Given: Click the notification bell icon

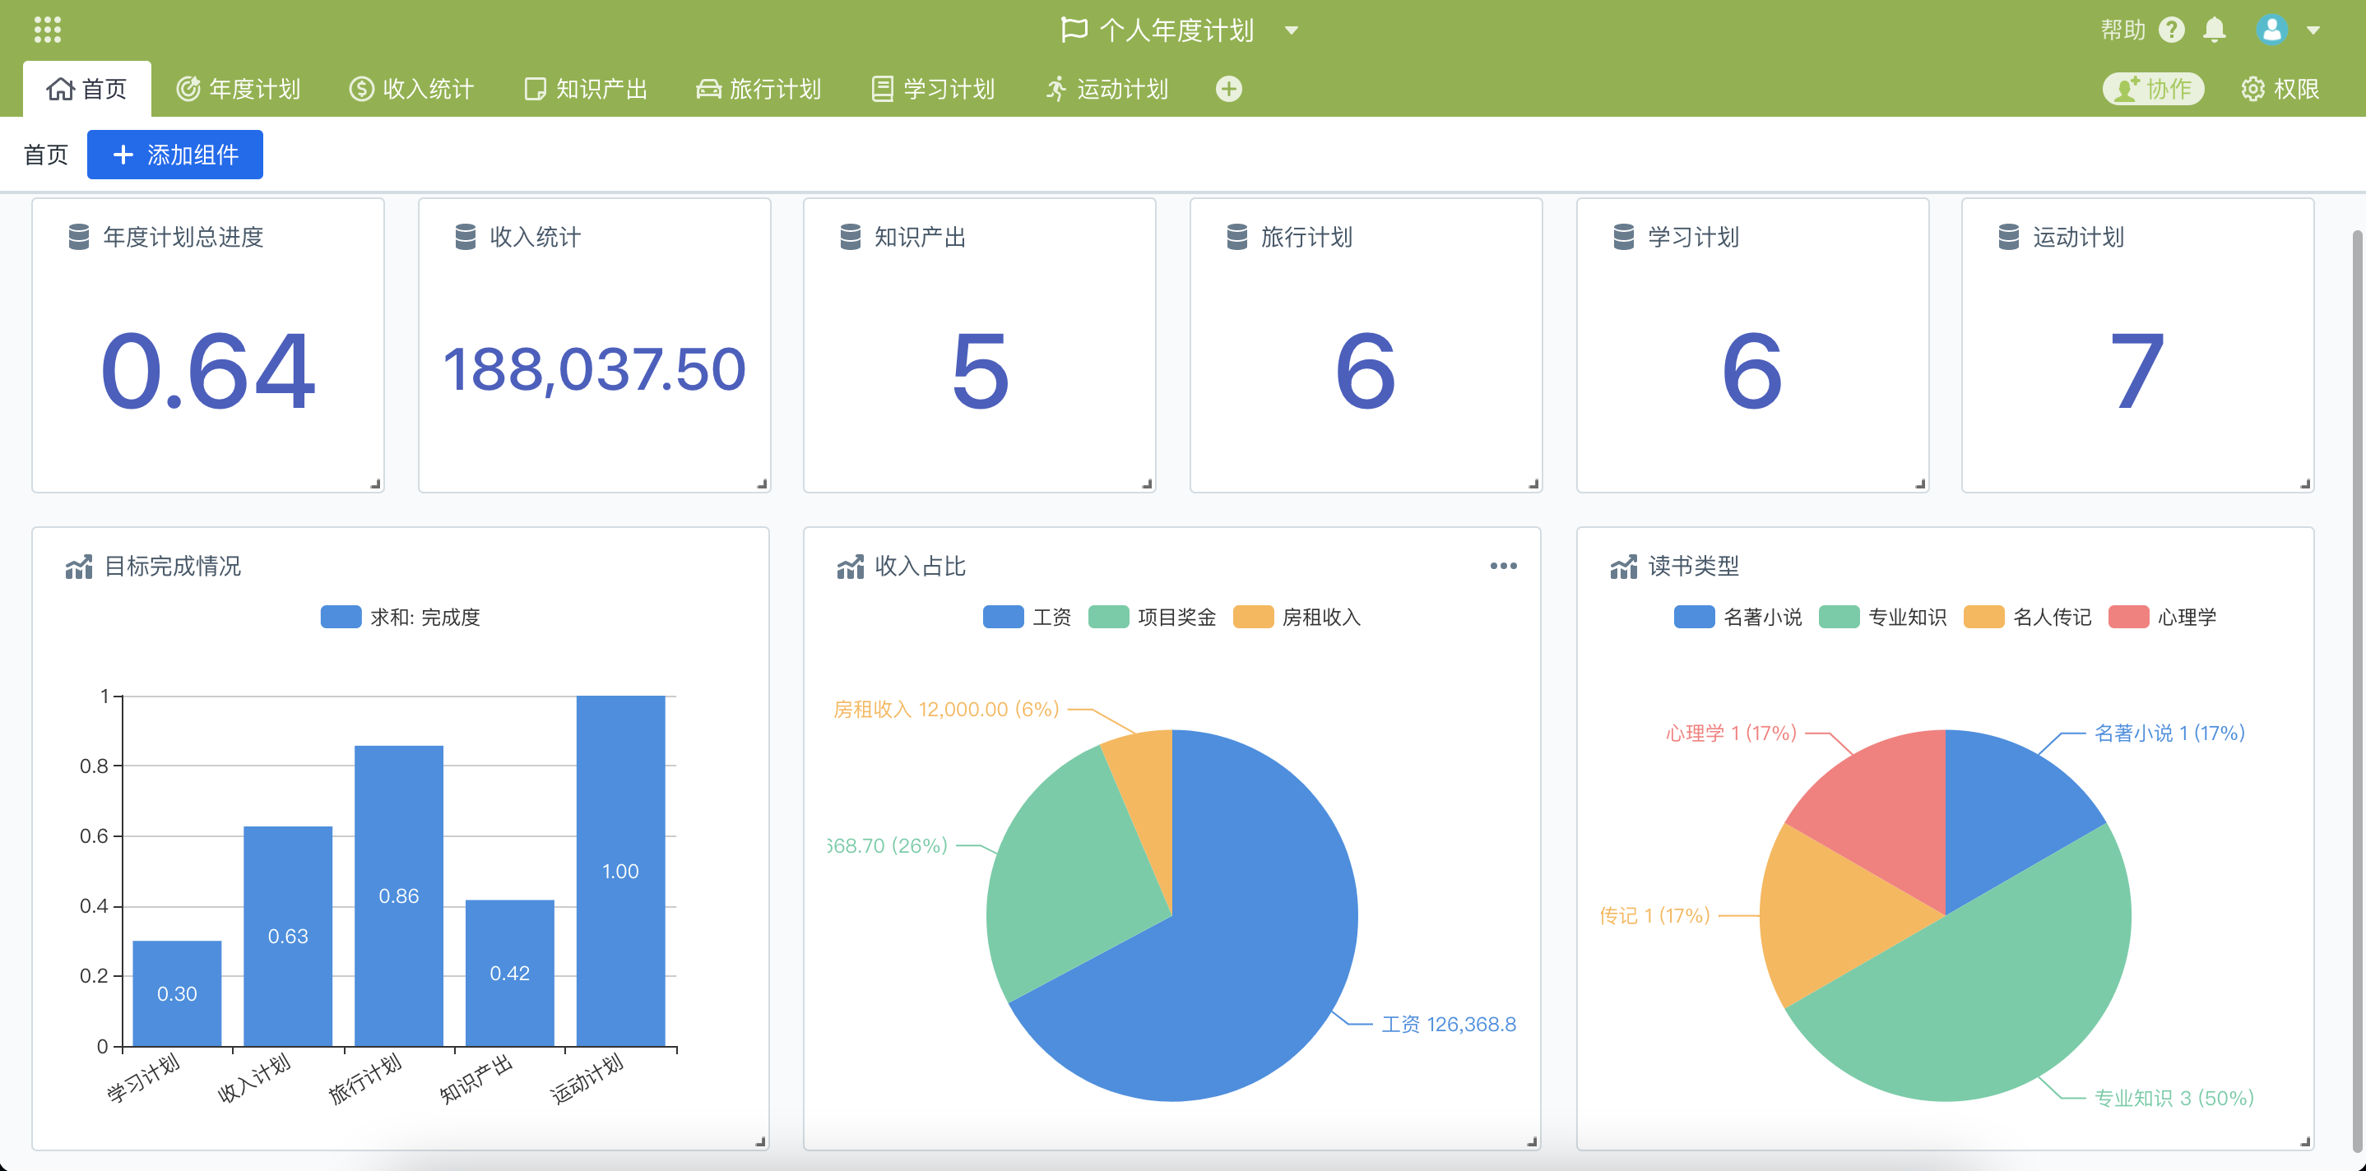Looking at the screenshot, I should tap(2214, 29).
